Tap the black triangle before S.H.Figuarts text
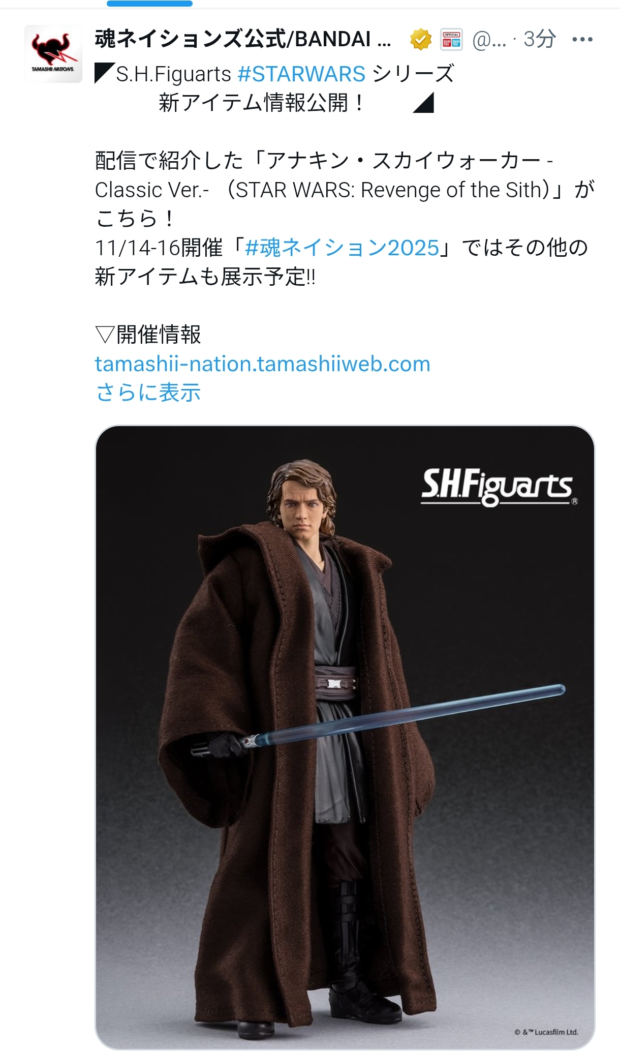This screenshot has height=1053, width=620. click(104, 74)
